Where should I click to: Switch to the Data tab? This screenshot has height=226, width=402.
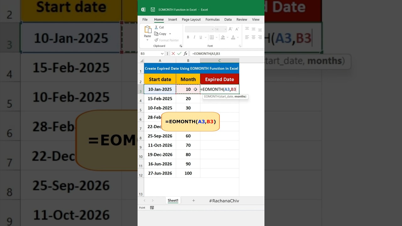228,19
